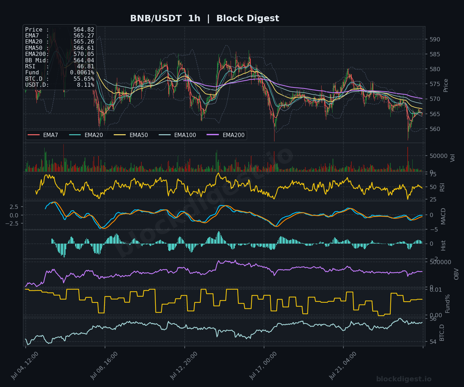The width and height of the screenshot is (464, 387).
Task: Click the rotated RSI axis title
Action: [442, 187]
